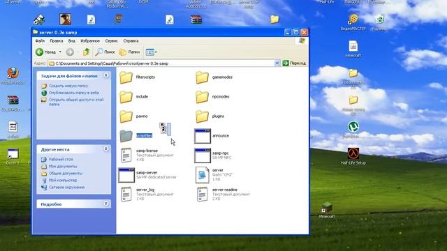Screen dimensions: 447x251
Task: Click the scriptfiles folder icon
Action: [x=126, y=136]
